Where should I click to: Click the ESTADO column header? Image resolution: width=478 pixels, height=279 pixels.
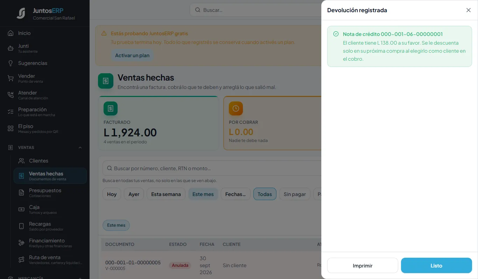click(x=178, y=244)
